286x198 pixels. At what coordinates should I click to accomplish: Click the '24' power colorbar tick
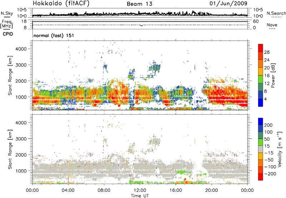pyautogui.click(x=267, y=60)
